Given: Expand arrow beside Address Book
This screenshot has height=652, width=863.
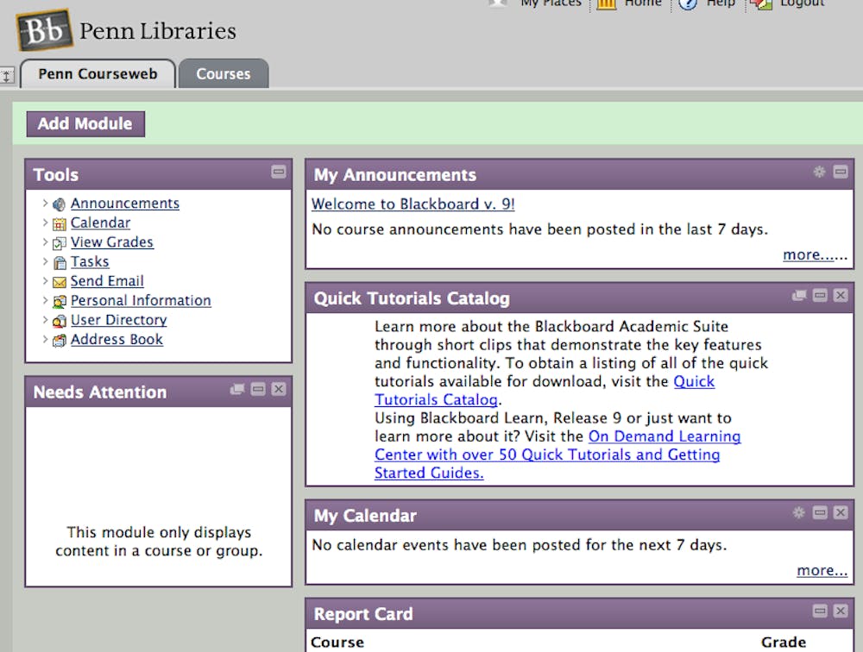Looking at the screenshot, I should pos(45,339).
